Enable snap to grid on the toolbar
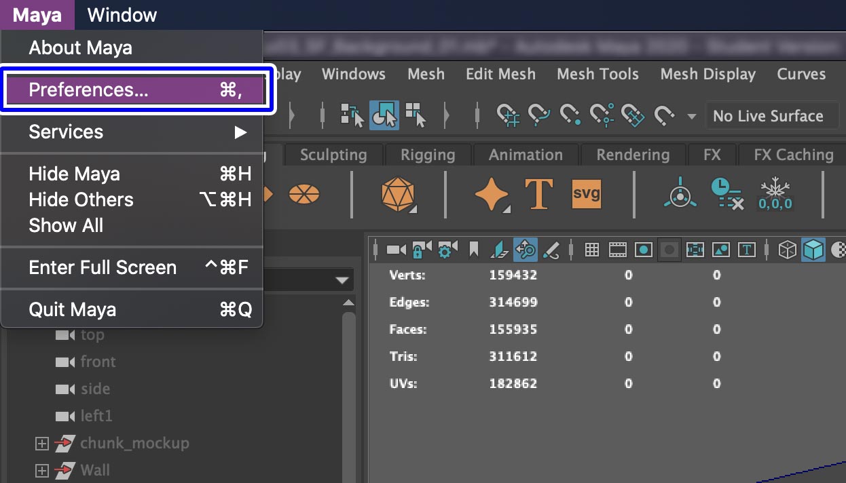The height and width of the screenshot is (483, 846). click(x=508, y=115)
